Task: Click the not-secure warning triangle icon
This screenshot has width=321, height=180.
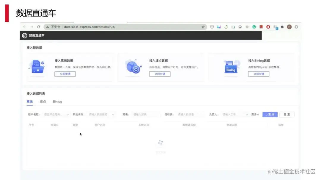Action: coord(47,27)
